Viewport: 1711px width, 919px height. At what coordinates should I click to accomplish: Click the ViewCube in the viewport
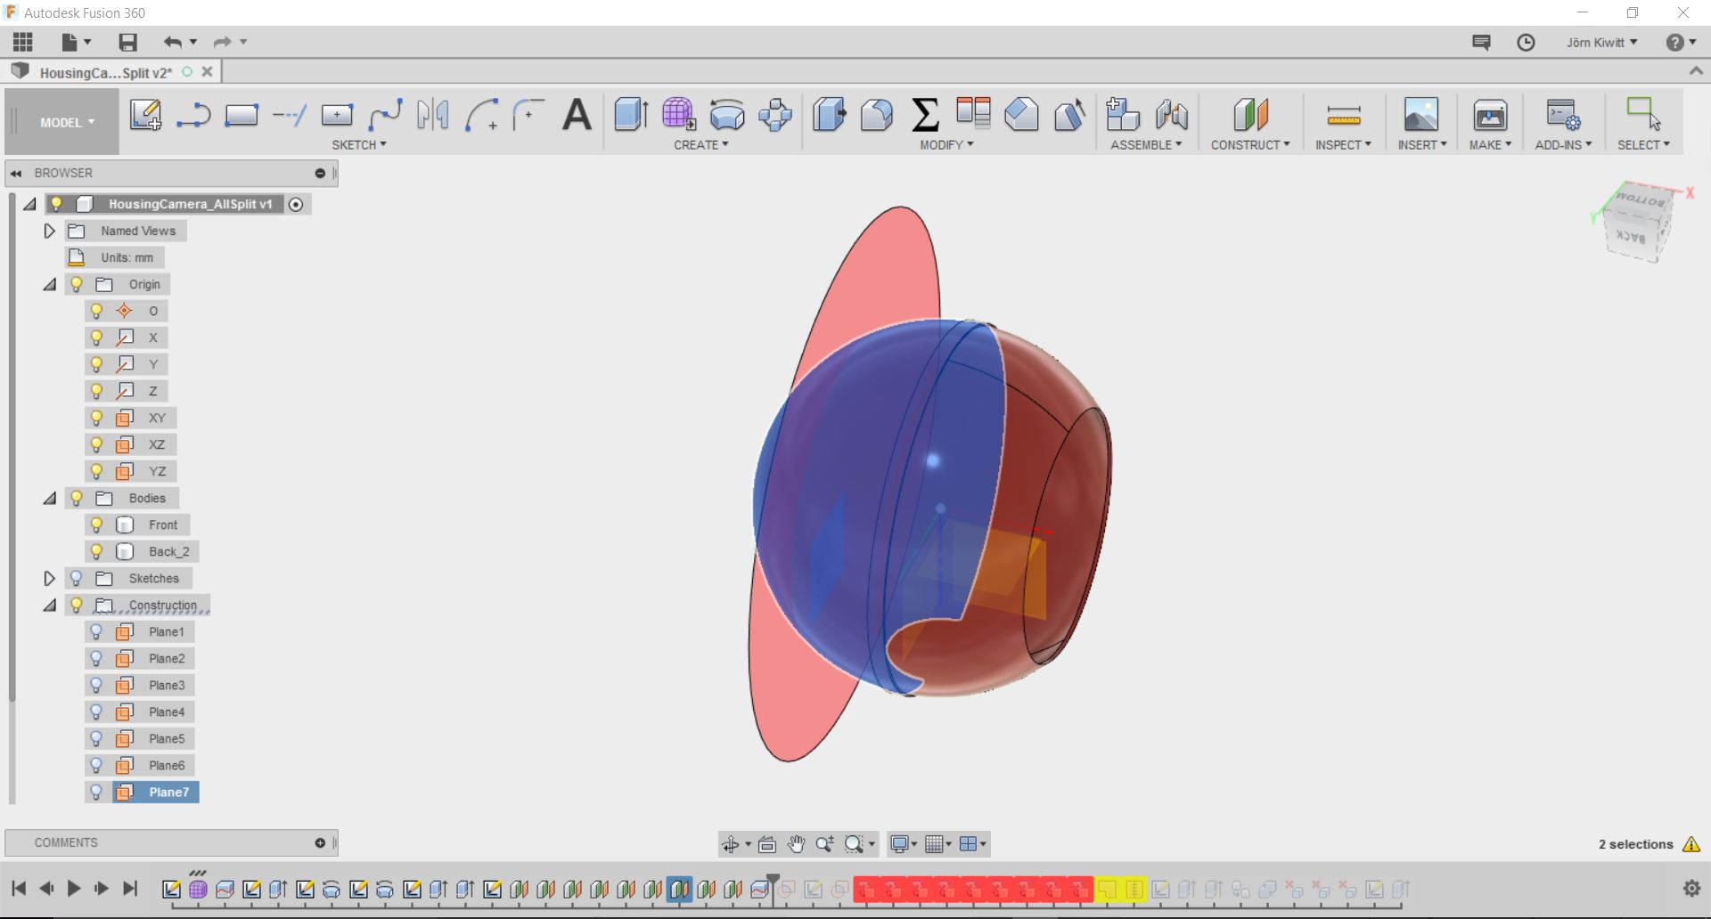click(x=1638, y=222)
